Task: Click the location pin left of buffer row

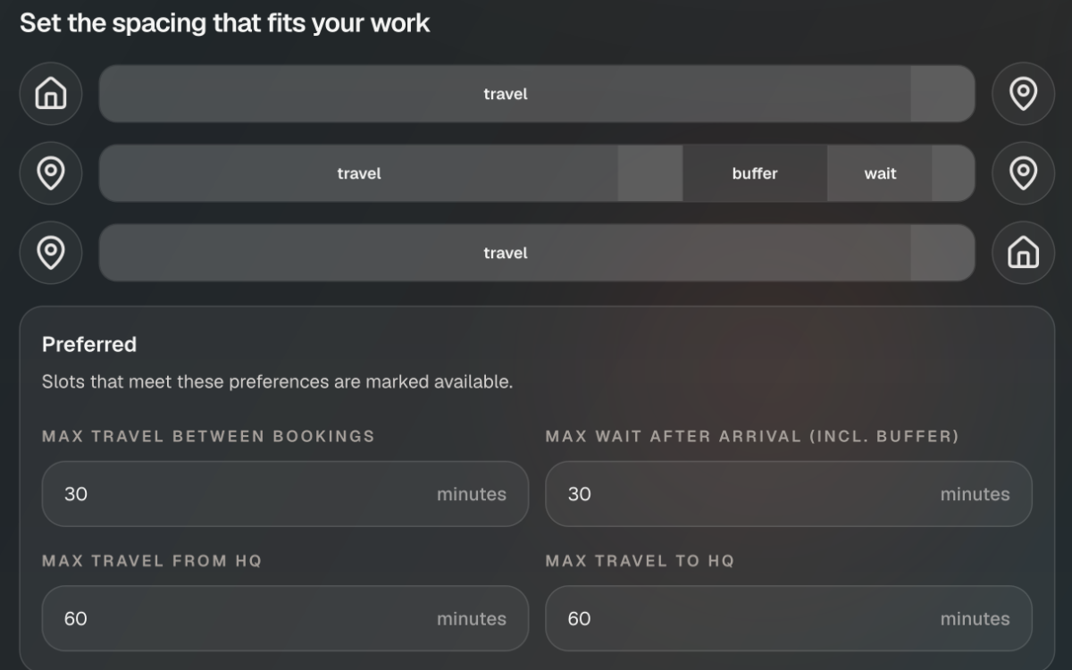Action: pyautogui.click(x=51, y=173)
